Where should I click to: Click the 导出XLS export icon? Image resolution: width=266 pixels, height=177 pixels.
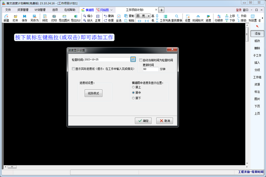75,18
